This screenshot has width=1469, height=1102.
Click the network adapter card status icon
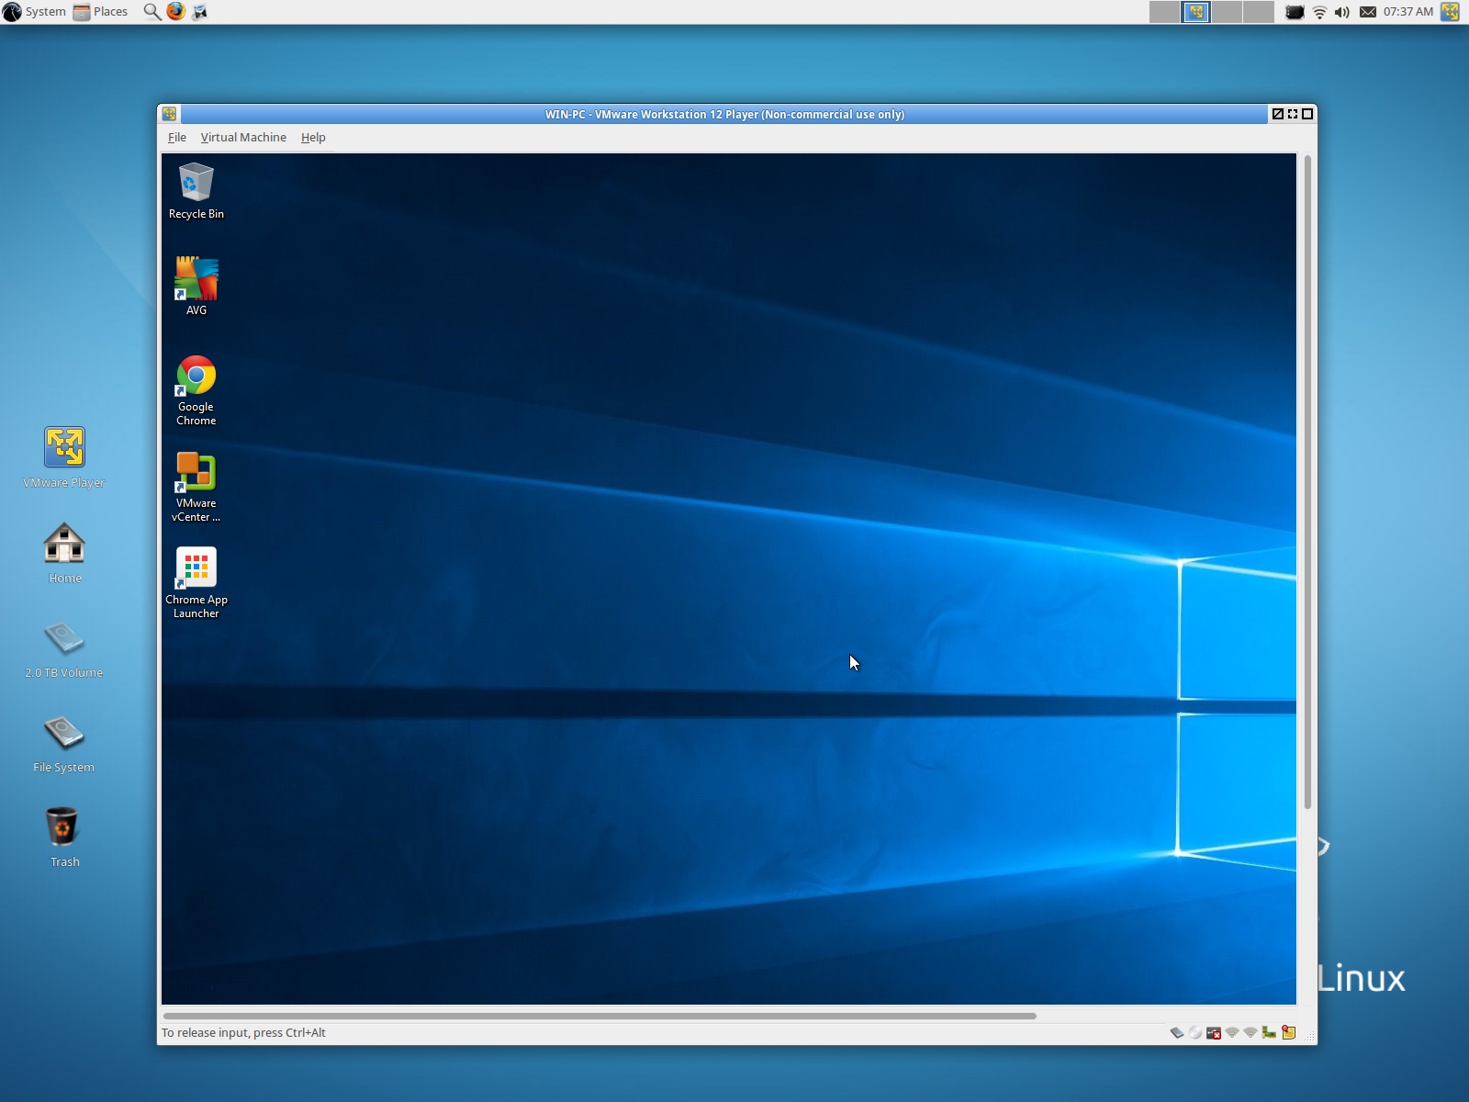(x=1269, y=1032)
